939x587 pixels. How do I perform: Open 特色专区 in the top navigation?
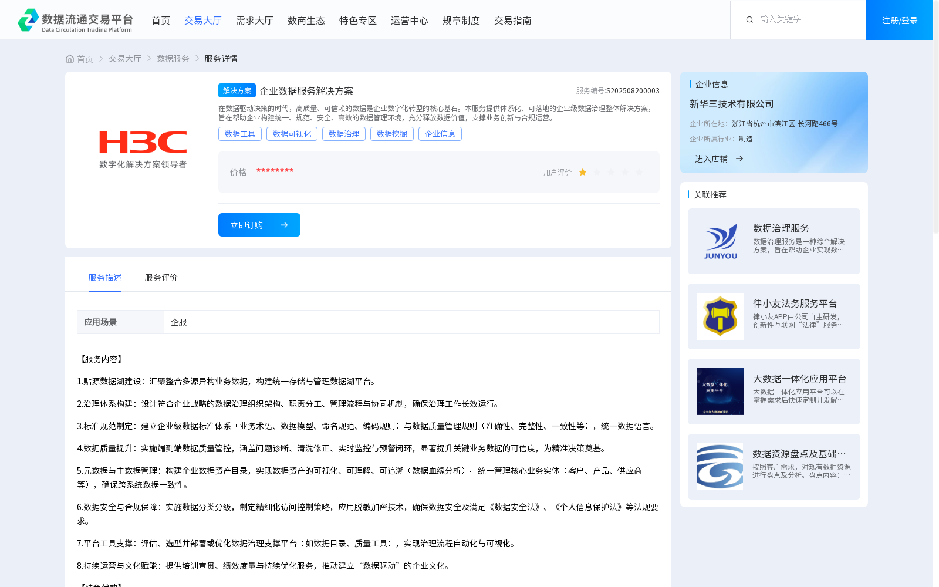pyautogui.click(x=358, y=21)
